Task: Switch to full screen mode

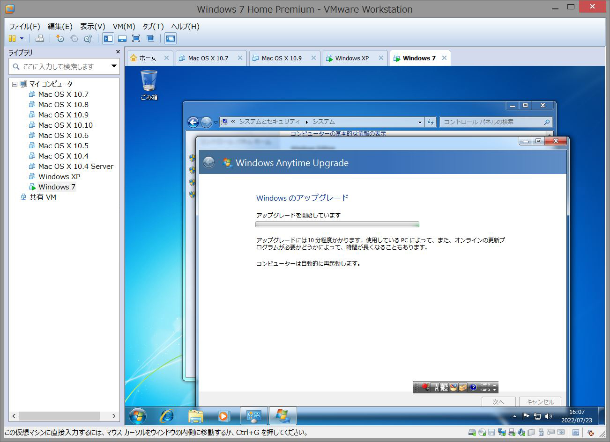Action: (x=136, y=38)
